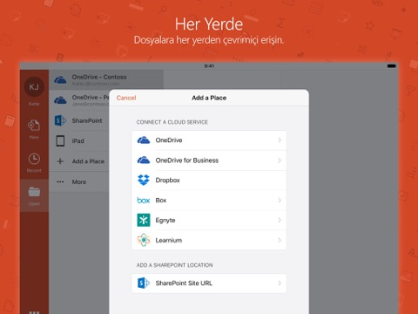Choose Egnyte service label

click(165, 221)
